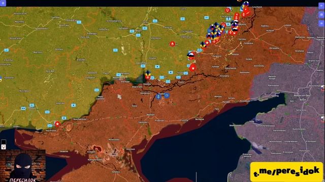
Task: Click the middle purple button under the back arrow
Action: [x=321, y=15]
